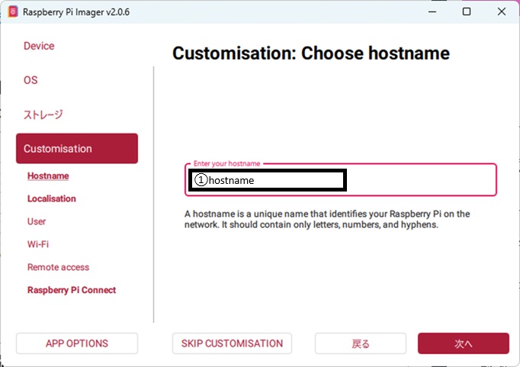Open Remote access settings

click(x=58, y=267)
